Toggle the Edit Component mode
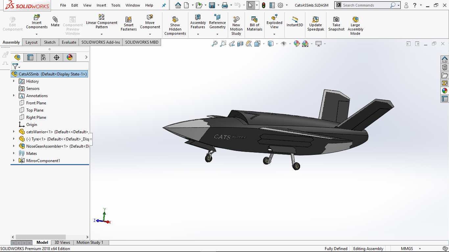Image resolution: width=449 pixels, height=252 pixels. (x=12, y=23)
